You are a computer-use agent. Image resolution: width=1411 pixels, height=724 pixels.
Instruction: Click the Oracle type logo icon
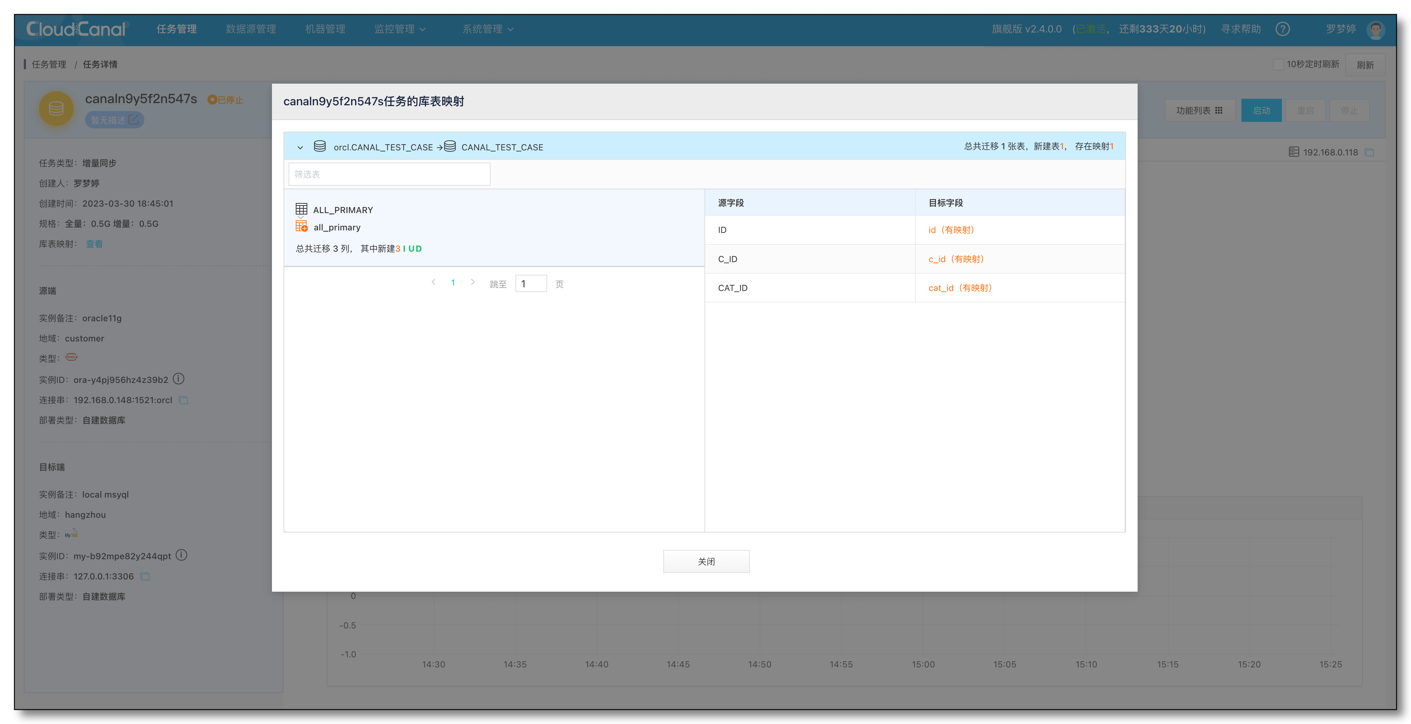coord(71,357)
